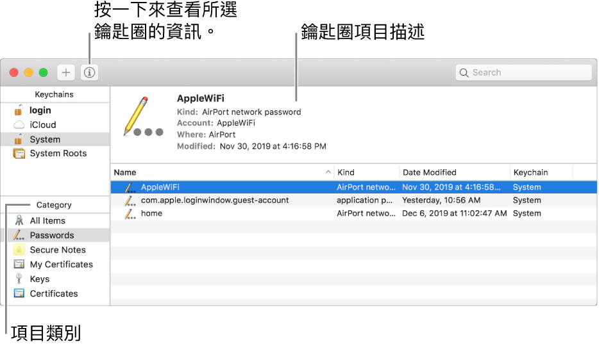Viewport: 599px width, 344px height.
Task: Click into the Search field
Action: coord(523,72)
